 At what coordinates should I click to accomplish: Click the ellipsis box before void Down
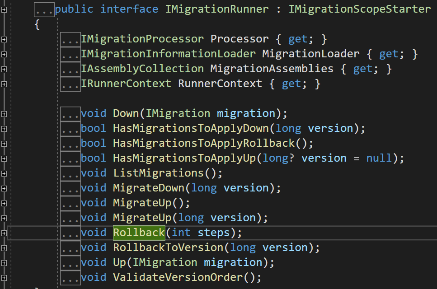click(x=70, y=114)
